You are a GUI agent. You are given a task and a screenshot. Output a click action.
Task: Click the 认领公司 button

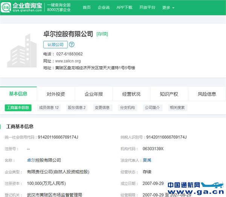(55, 44)
